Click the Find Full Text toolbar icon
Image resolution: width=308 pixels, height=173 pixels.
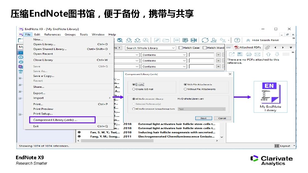[x=146, y=40]
